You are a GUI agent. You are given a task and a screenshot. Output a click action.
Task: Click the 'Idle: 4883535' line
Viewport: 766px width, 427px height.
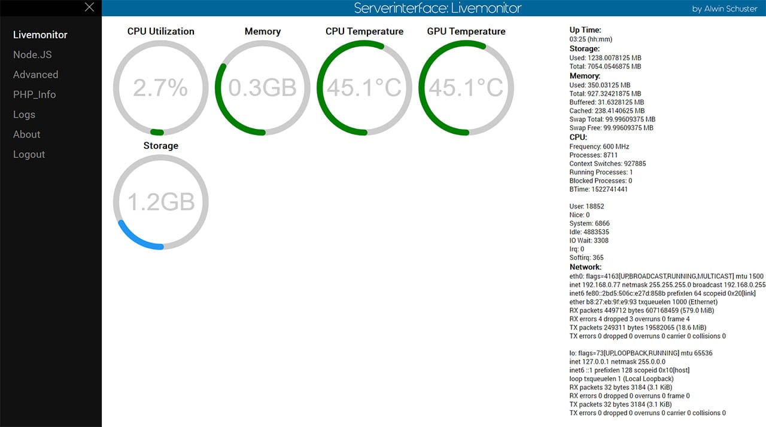[589, 232]
